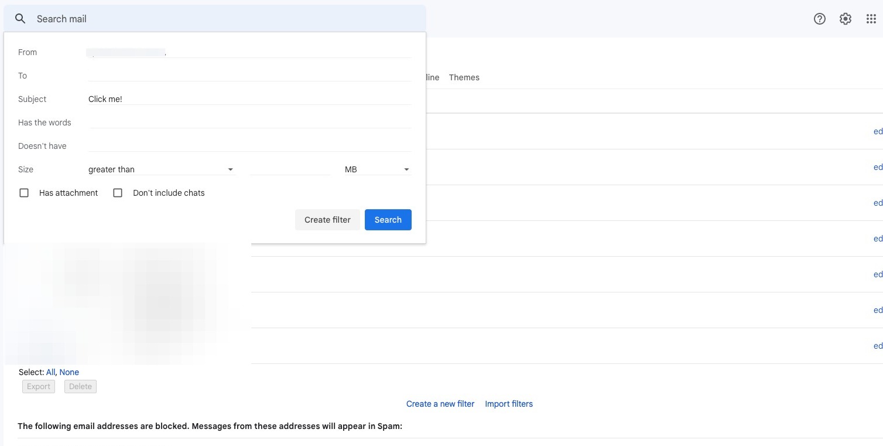Screen dimensions: 883x446
Task: Open the Create a new filter link
Action: pos(440,404)
